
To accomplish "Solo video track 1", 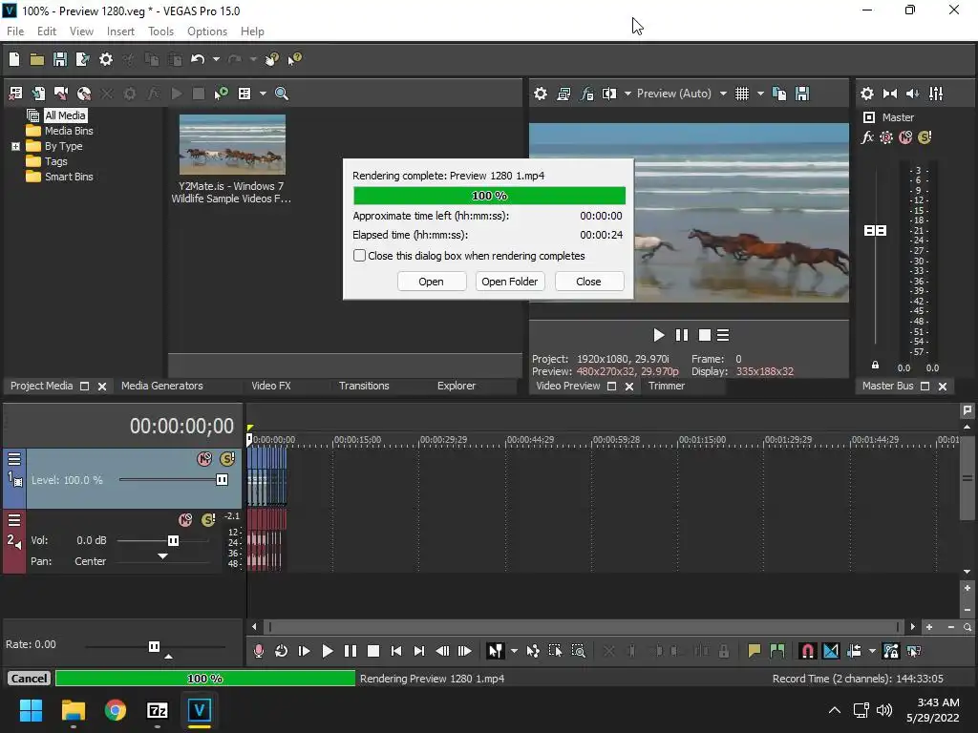I will (227, 459).
